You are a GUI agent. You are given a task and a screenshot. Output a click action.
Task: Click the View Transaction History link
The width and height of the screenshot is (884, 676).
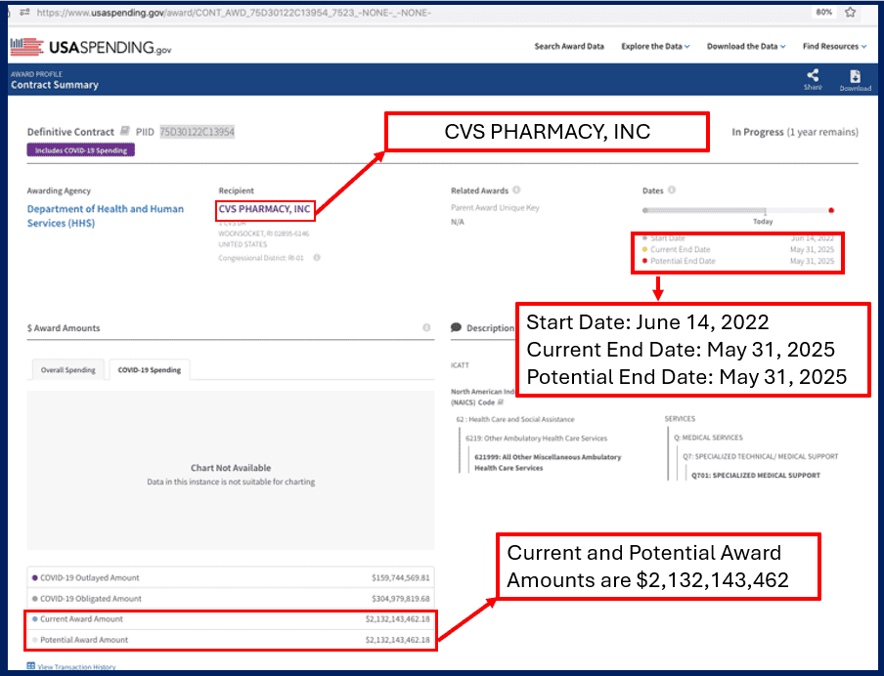pos(71,667)
